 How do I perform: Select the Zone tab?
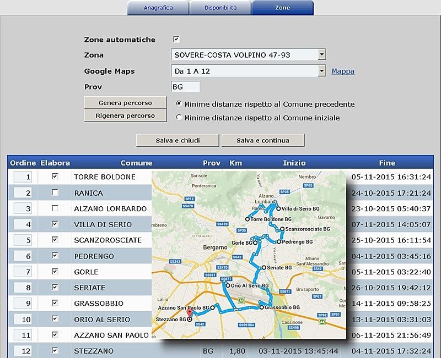pyautogui.click(x=282, y=8)
